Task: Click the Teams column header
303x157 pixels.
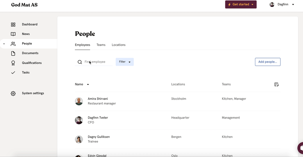Action: pyautogui.click(x=226, y=84)
